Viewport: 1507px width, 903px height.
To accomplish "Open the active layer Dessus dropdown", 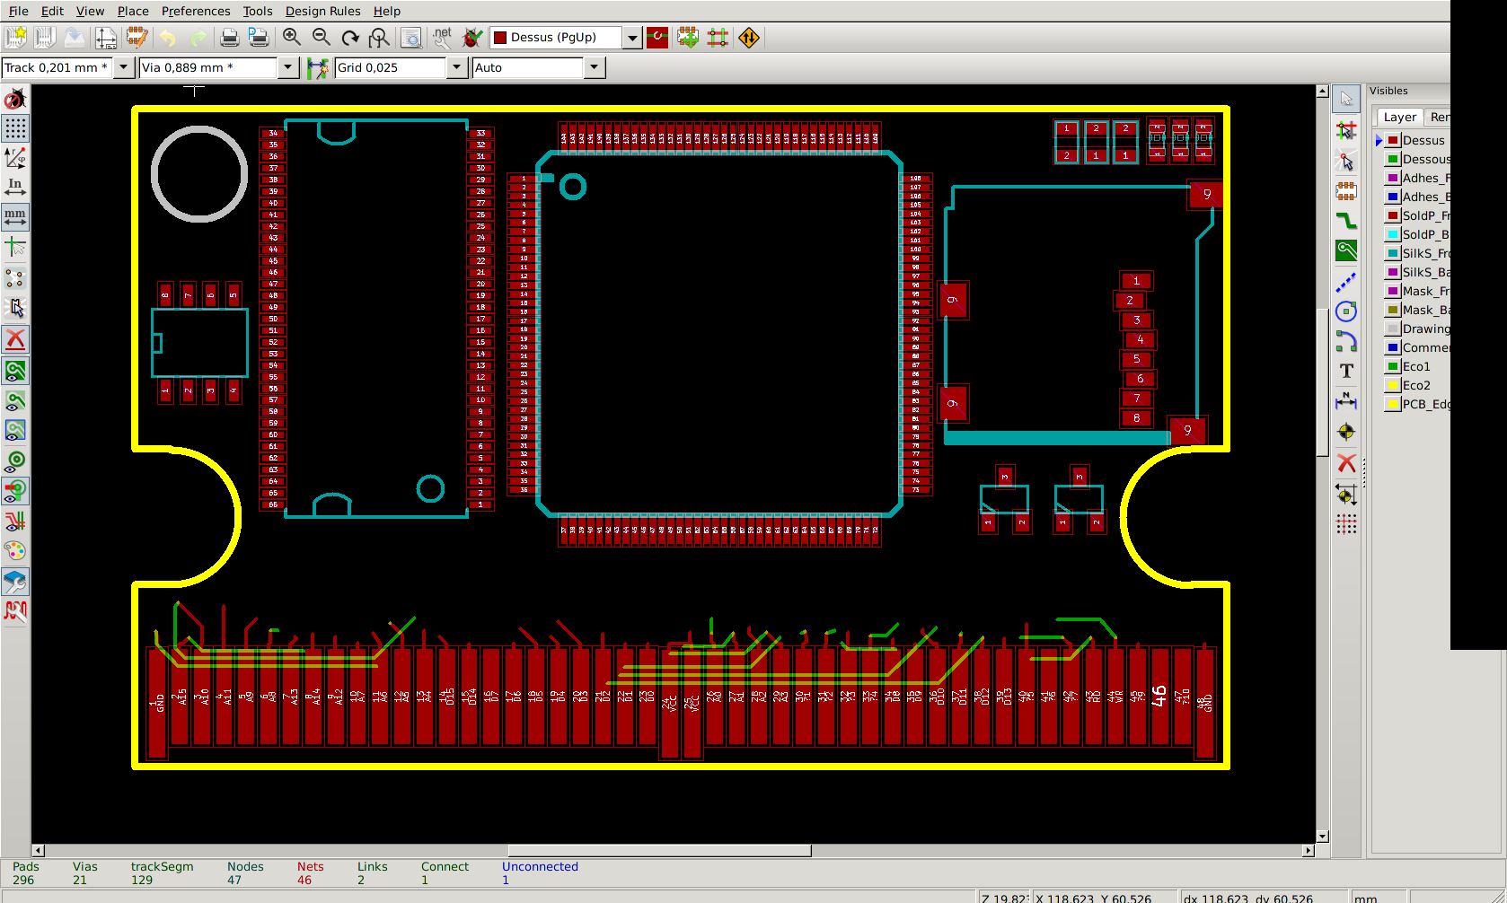I will point(632,38).
